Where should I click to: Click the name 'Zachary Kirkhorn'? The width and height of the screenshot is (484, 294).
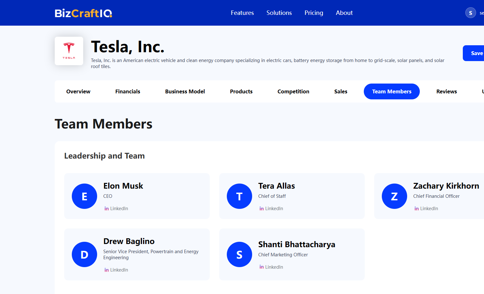point(446,186)
